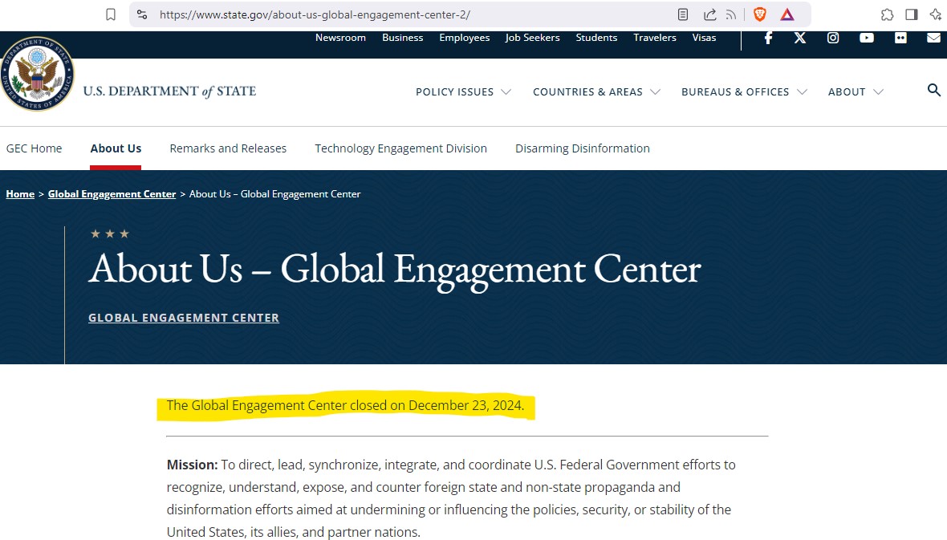
Task: Click the Brave Shields lion icon
Action: tap(759, 14)
